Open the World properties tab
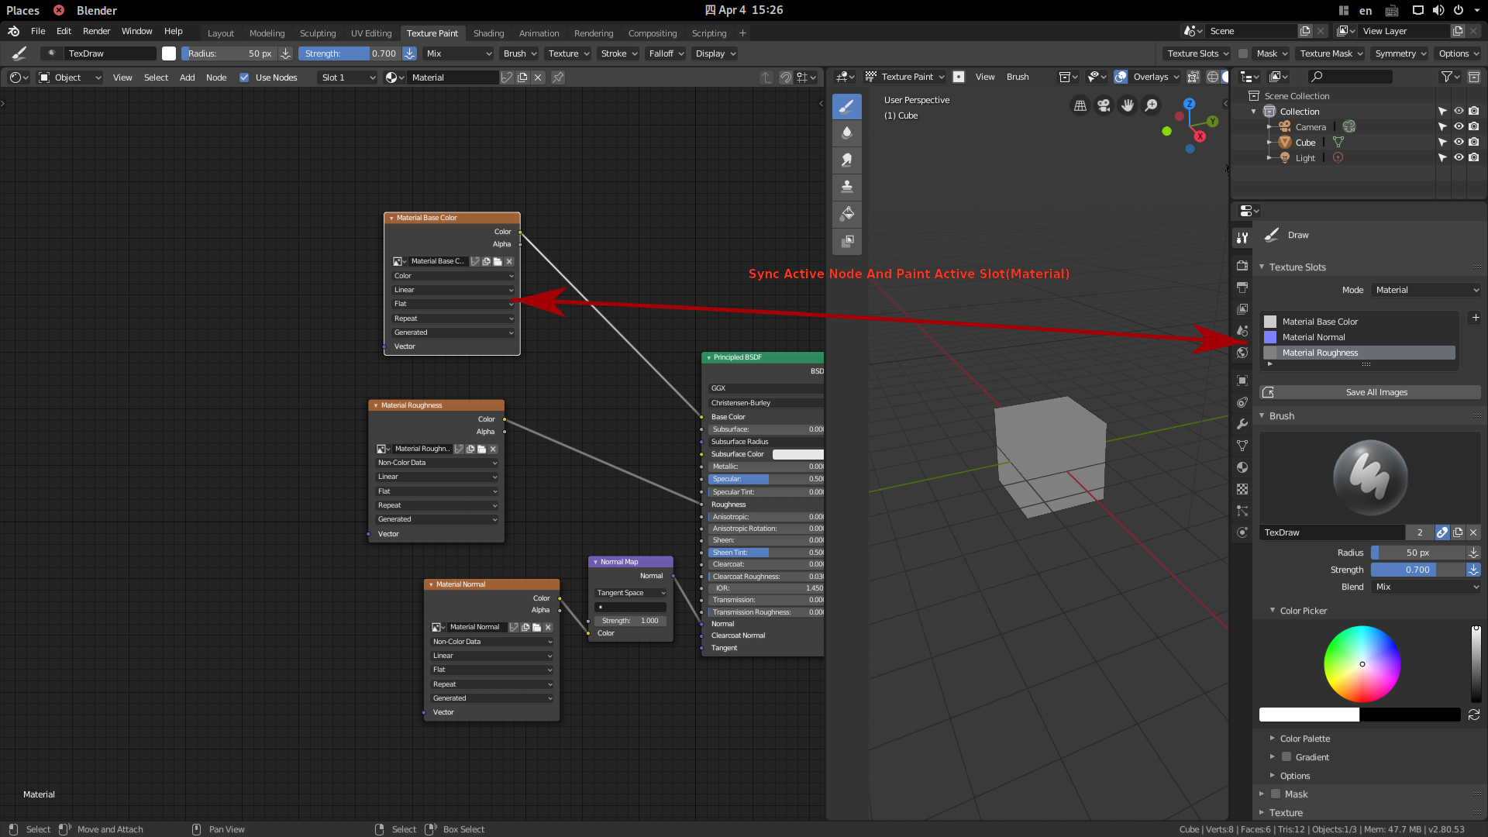Viewport: 1488px width, 837px height. coord(1242,353)
